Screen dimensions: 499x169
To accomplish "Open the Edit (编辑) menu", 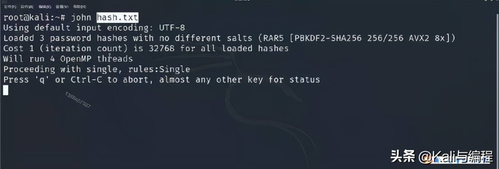I will coord(45,7).
